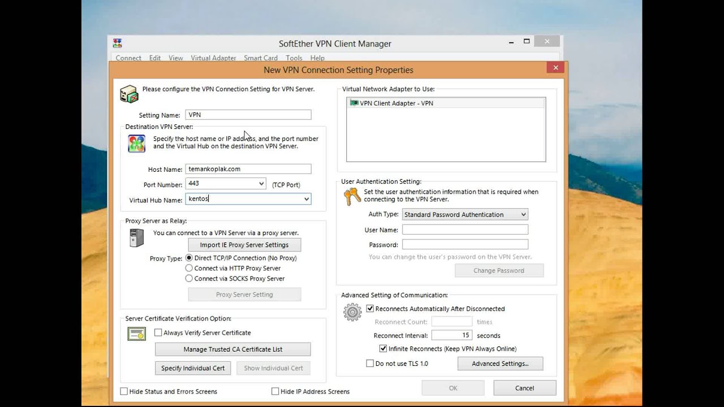Image resolution: width=724 pixels, height=407 pixels.
Task: Click the User Name field
Action: coord(465,230)
